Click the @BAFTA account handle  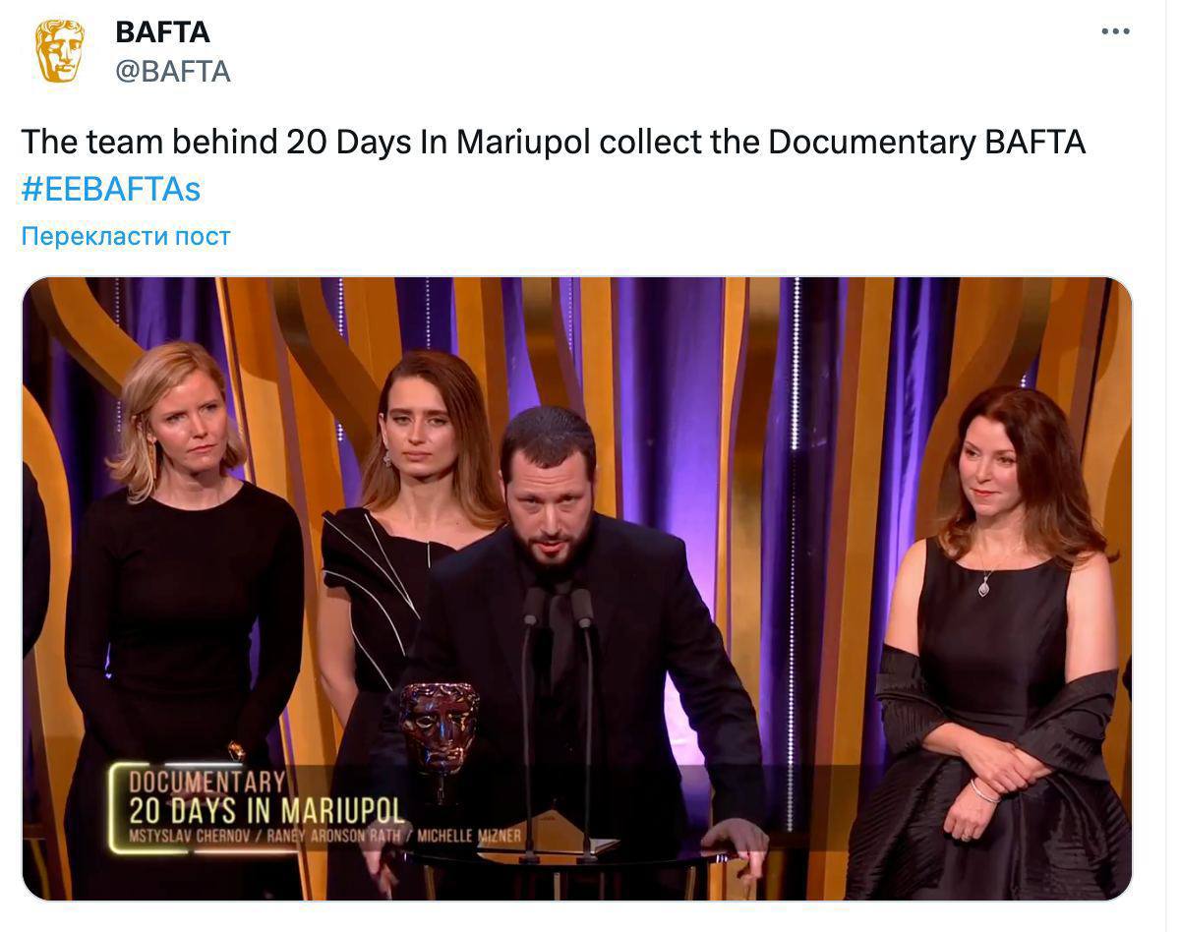click(x=173, y=72)
